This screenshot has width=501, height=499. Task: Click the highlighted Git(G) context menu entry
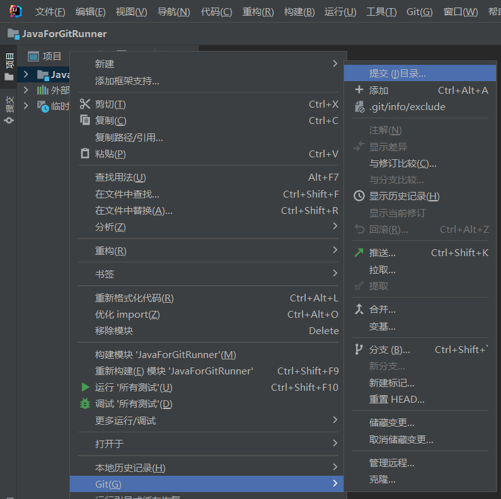pos(207,484)
